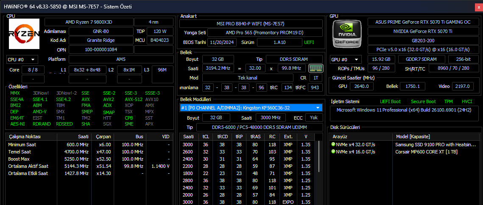The image size is (483, 205).
Task: Click the DDR5-6000 / PC5-48000 module type field
Action: point(260,127)
